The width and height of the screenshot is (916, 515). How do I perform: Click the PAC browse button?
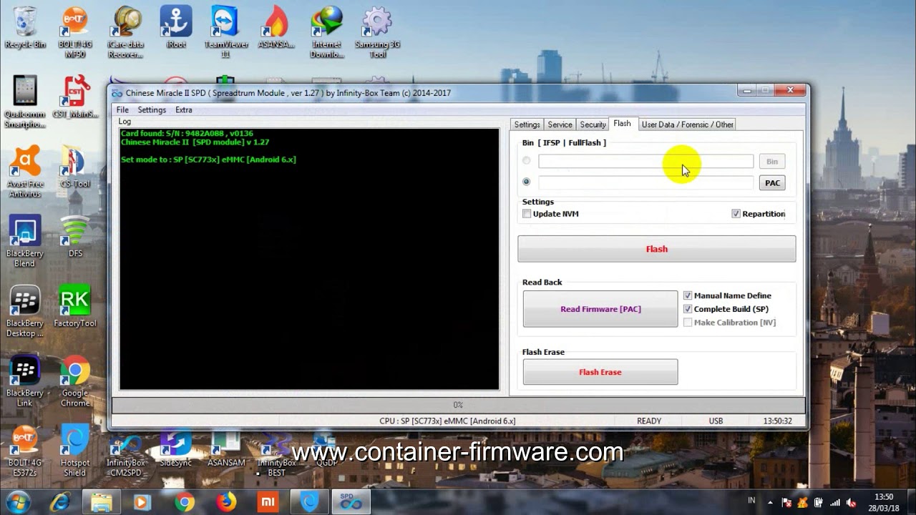(x=772, y=183)
